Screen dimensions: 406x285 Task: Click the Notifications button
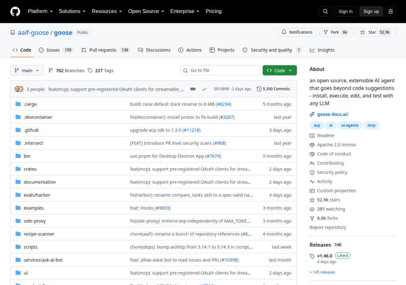click(297, 32)
